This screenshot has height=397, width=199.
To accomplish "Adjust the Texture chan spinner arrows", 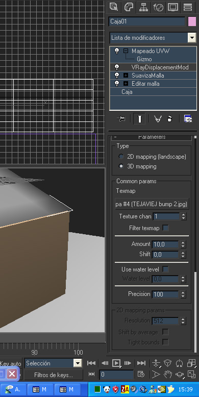I will (183, 216).
